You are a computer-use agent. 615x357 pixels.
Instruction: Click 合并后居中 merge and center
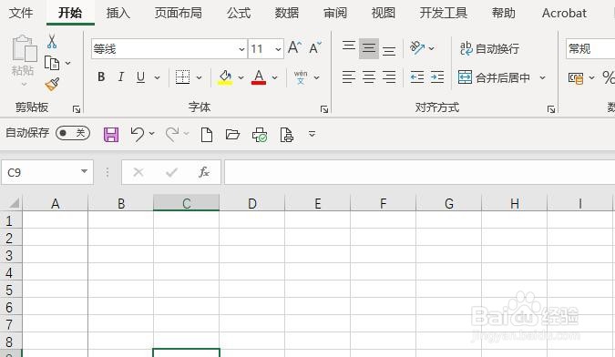494,77
